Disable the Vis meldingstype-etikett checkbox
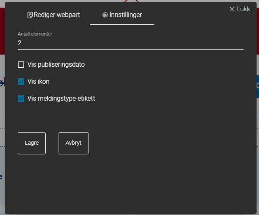259x215 pixels. [21, 99]
